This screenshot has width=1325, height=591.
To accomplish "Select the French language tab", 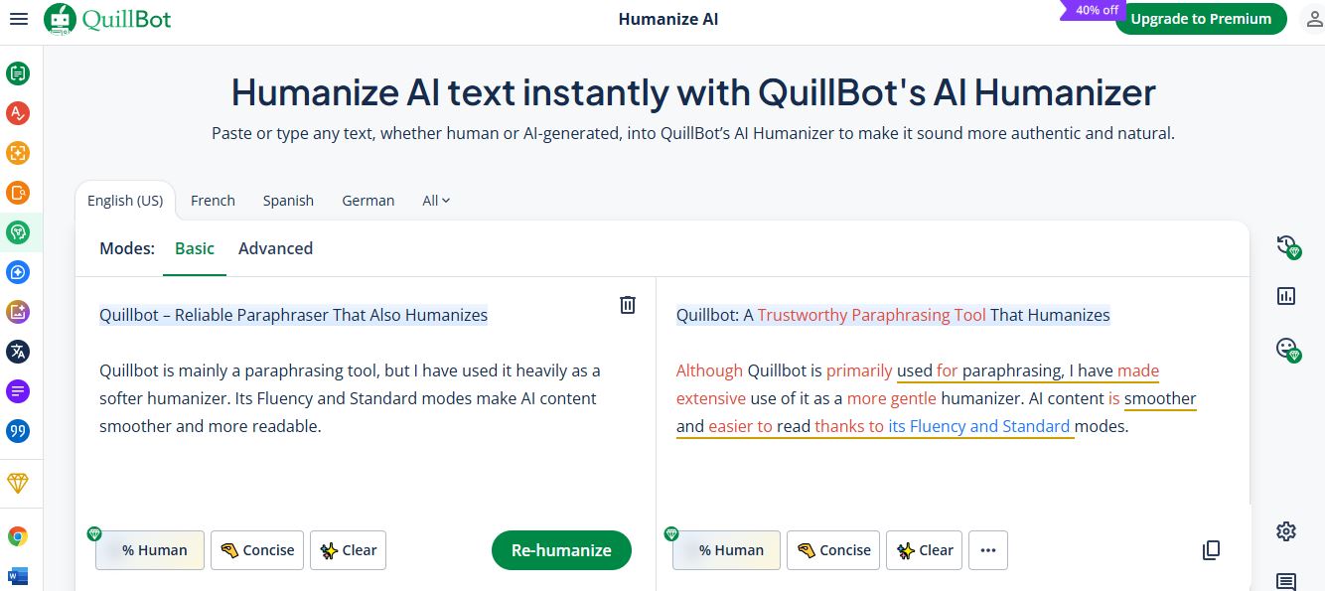I will click(x=213, y=200).
